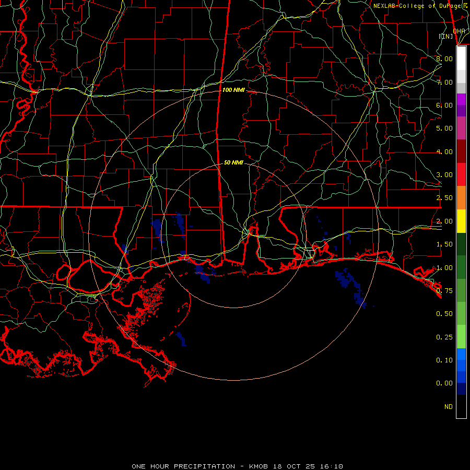
Task: Click the light blue swatch near 0.10
Action: 461,354
